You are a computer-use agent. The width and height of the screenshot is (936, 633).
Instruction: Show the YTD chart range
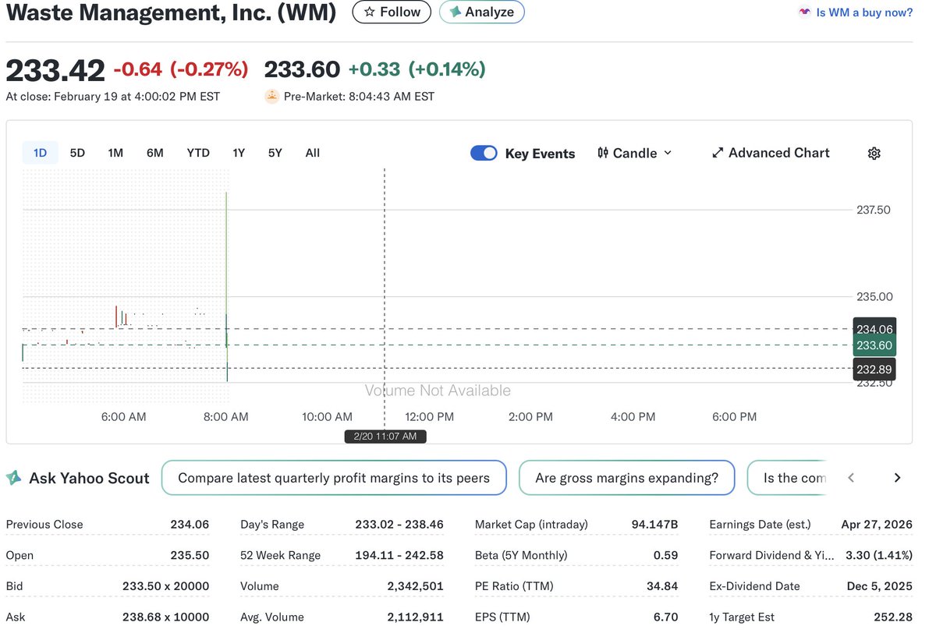point(198,153)
